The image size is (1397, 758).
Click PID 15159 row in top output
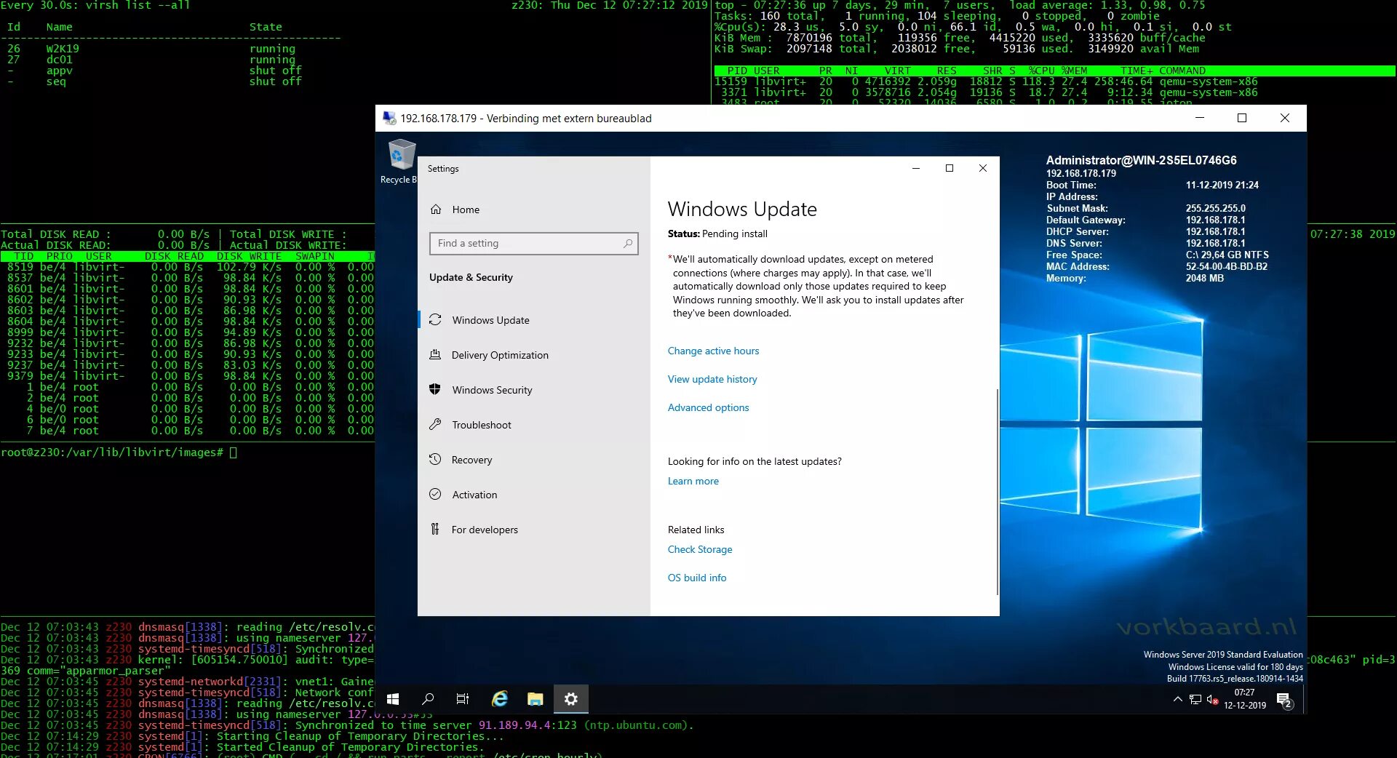(986, 81)
